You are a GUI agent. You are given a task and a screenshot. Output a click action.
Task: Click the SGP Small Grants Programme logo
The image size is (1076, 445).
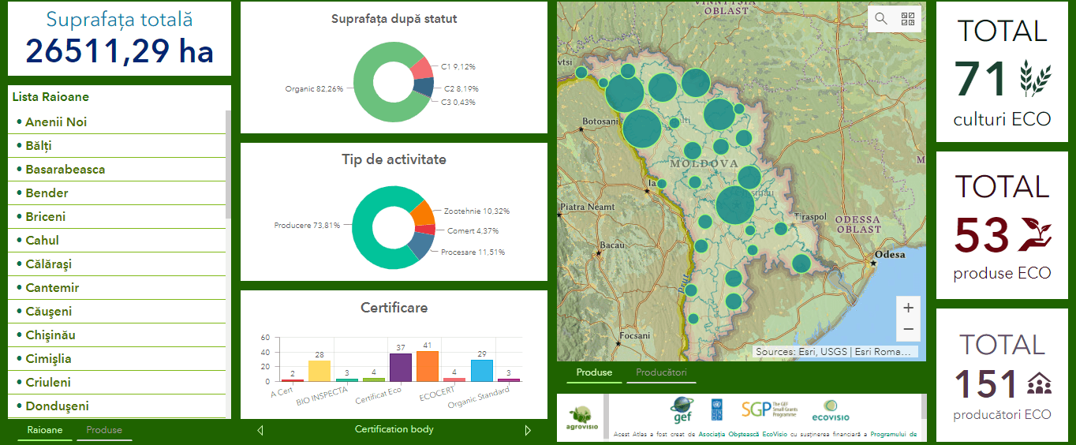(x=769, y=409)
